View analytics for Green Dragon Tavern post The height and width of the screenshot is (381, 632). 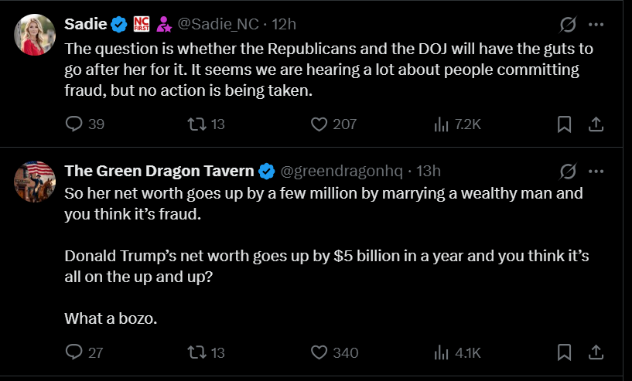pos(442,352)
